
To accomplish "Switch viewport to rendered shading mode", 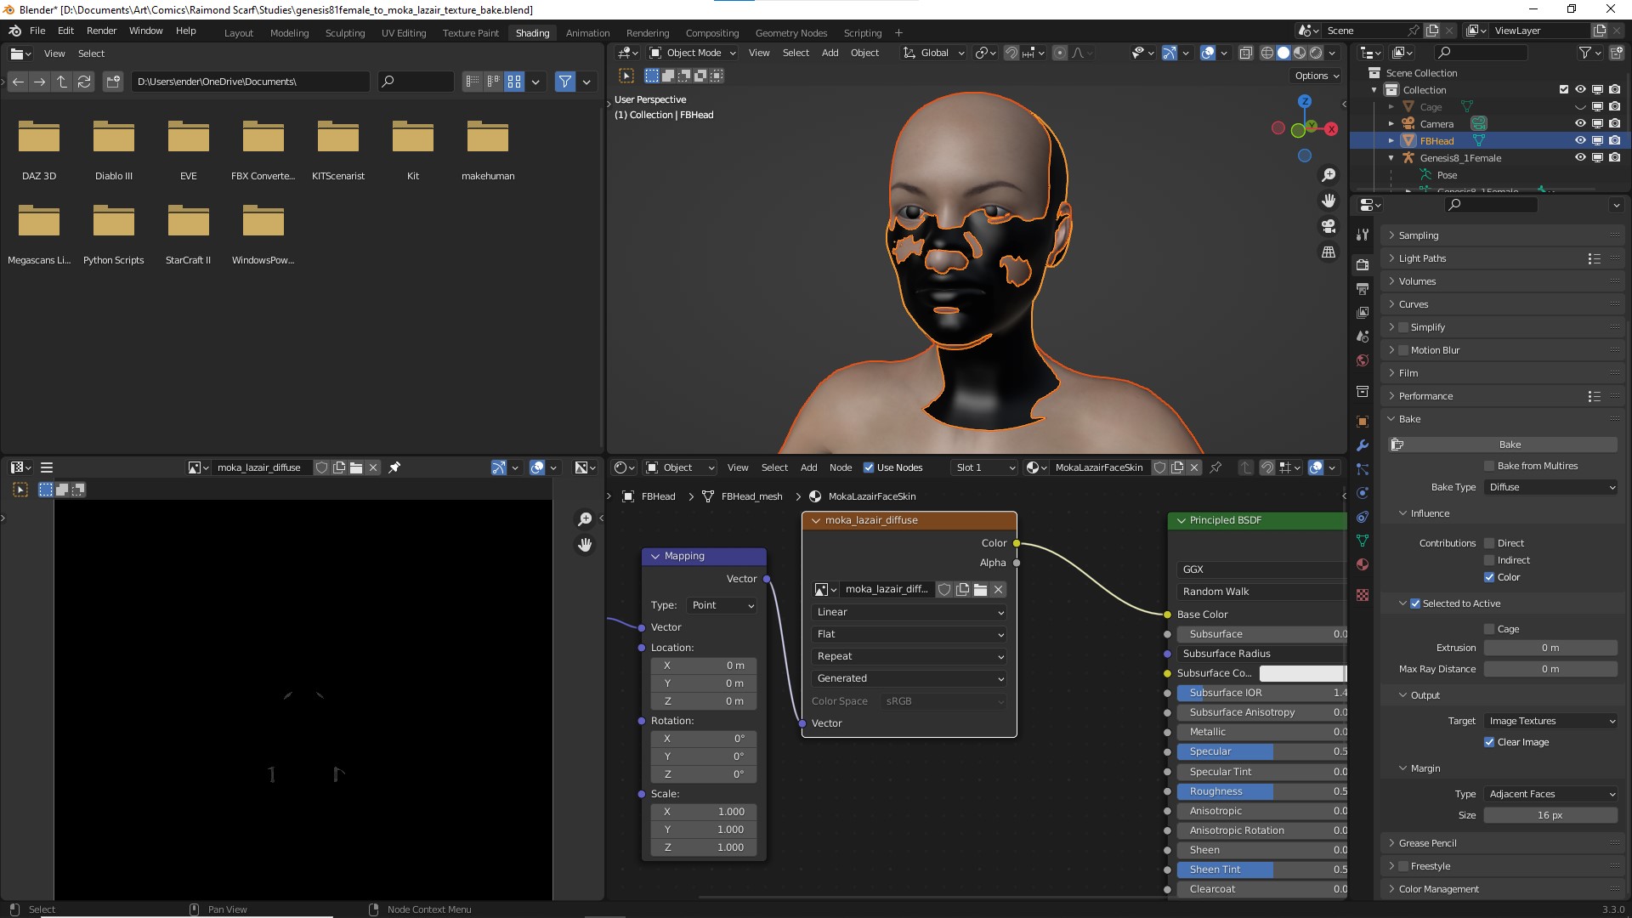I will (1315, 53).
